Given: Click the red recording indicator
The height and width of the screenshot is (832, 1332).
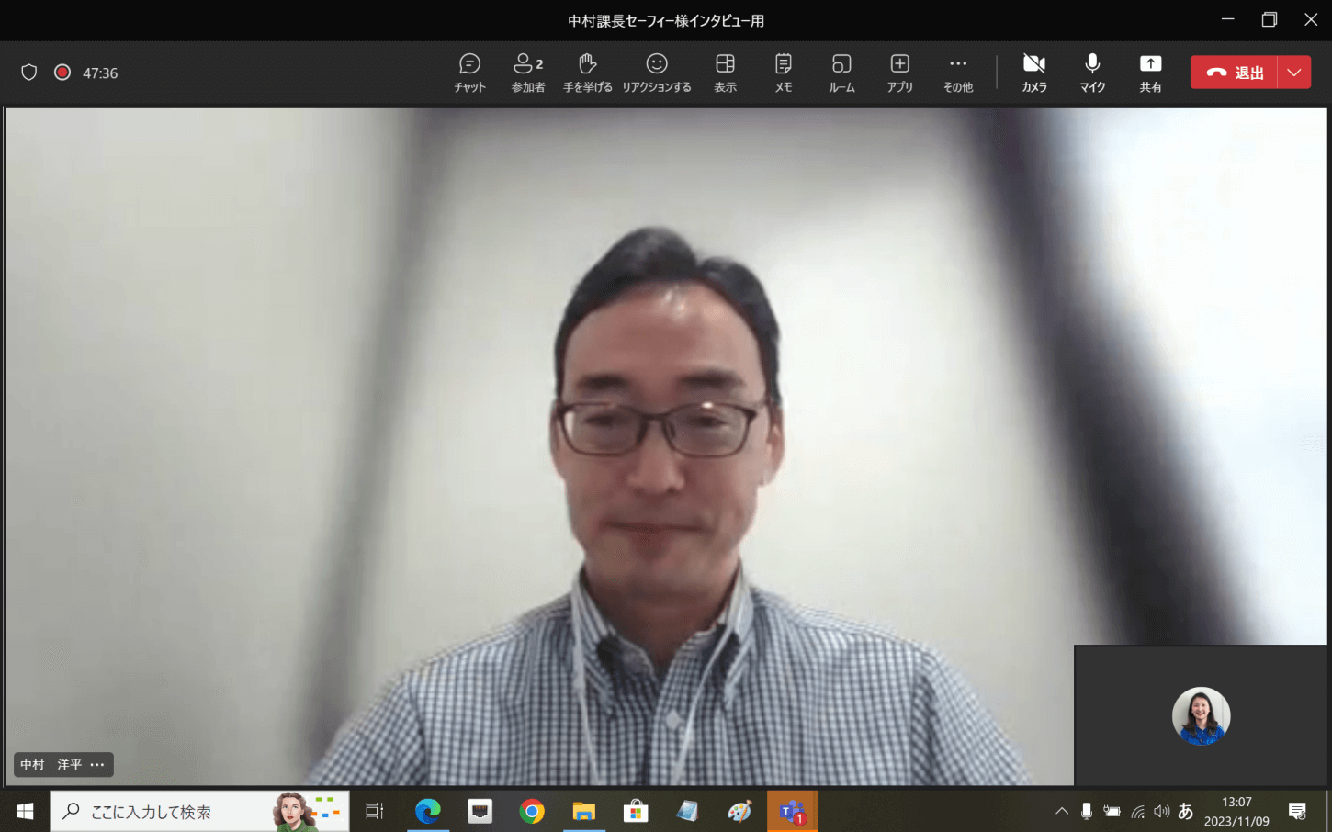Looking at the screenshot, I should 62,73.
